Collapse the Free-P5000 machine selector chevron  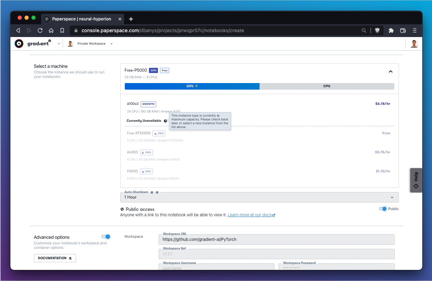[391, 72]
